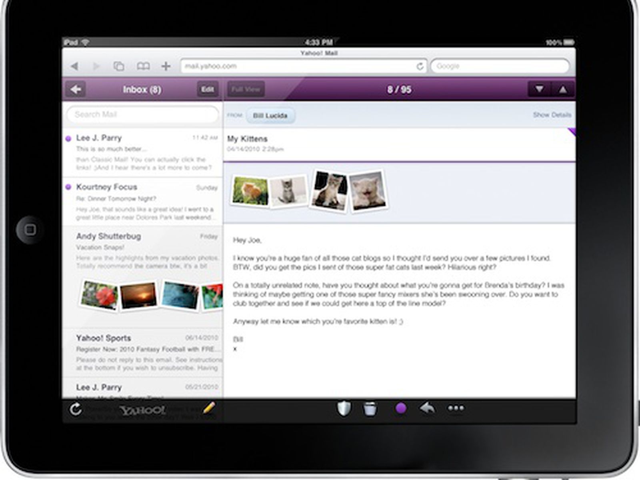Go to next message down arrow
The height and width of the screenshot is (480, 640).
[x=539, y=89]
